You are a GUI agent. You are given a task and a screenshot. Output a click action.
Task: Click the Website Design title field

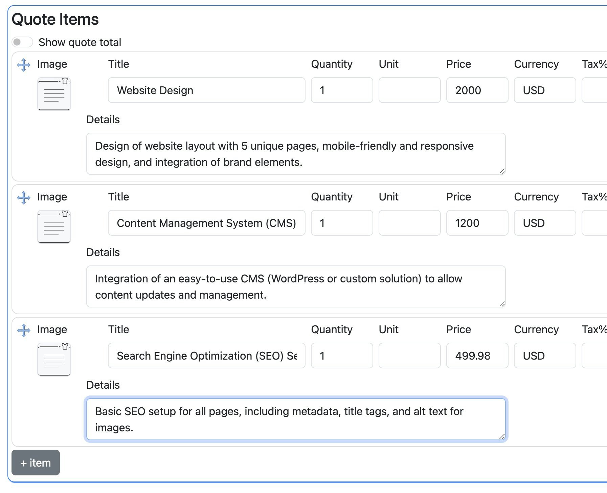pos(206,90)
